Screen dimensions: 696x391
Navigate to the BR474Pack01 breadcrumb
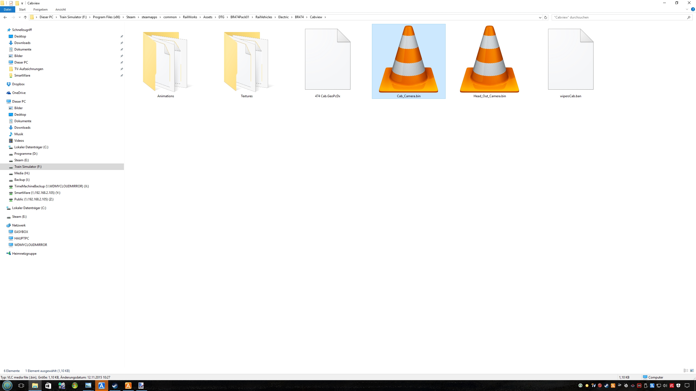(x=240, y=17)
